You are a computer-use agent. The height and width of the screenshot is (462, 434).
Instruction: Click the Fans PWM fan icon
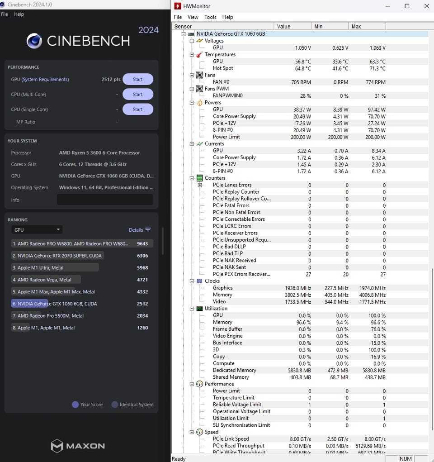[x=199, y=89]
